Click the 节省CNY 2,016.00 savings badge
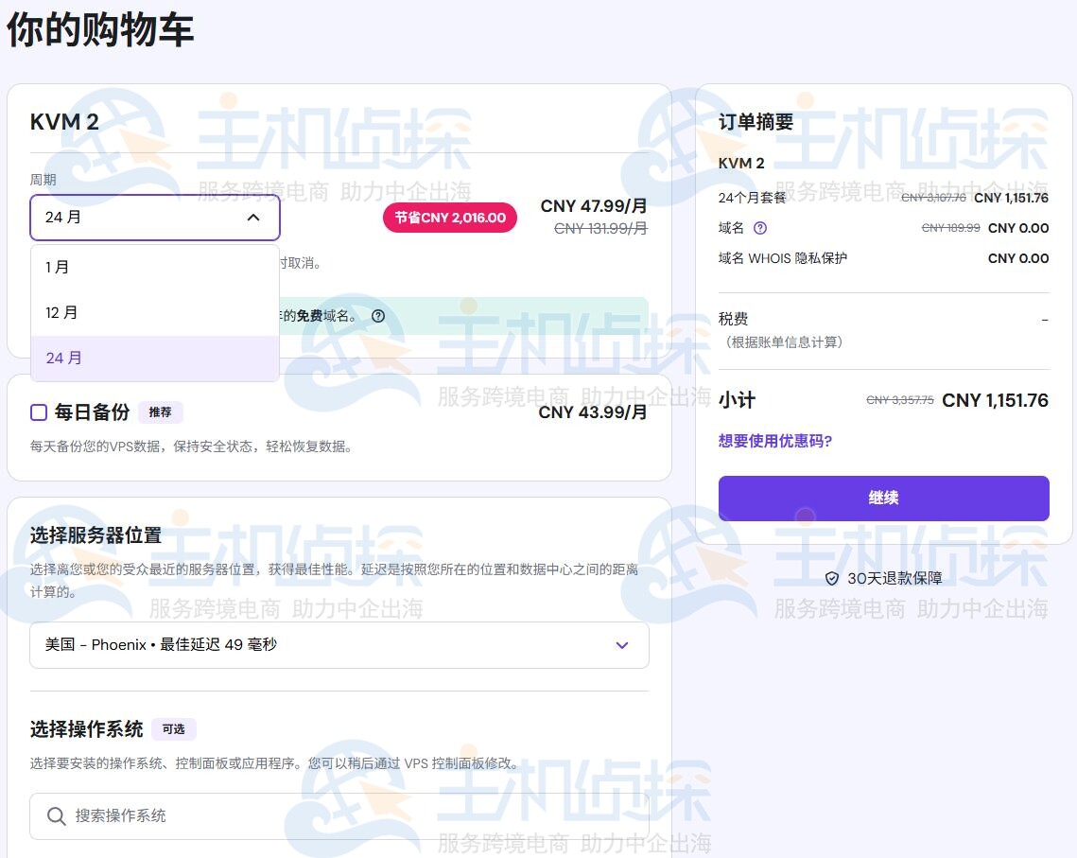The height and width of the screenshot is (858, 1077). click(x=449, y=217)
